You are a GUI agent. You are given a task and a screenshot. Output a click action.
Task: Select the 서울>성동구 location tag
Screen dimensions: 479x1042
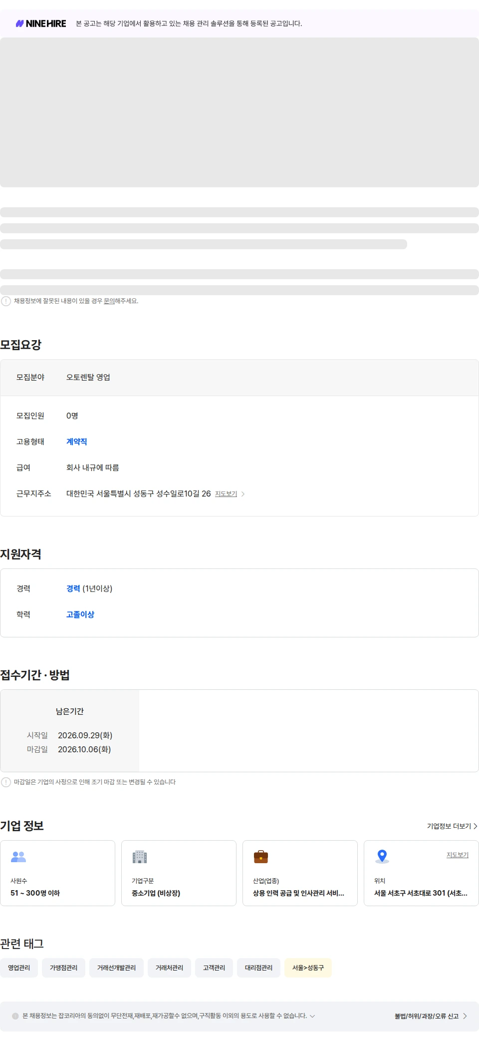click(308, 968)
